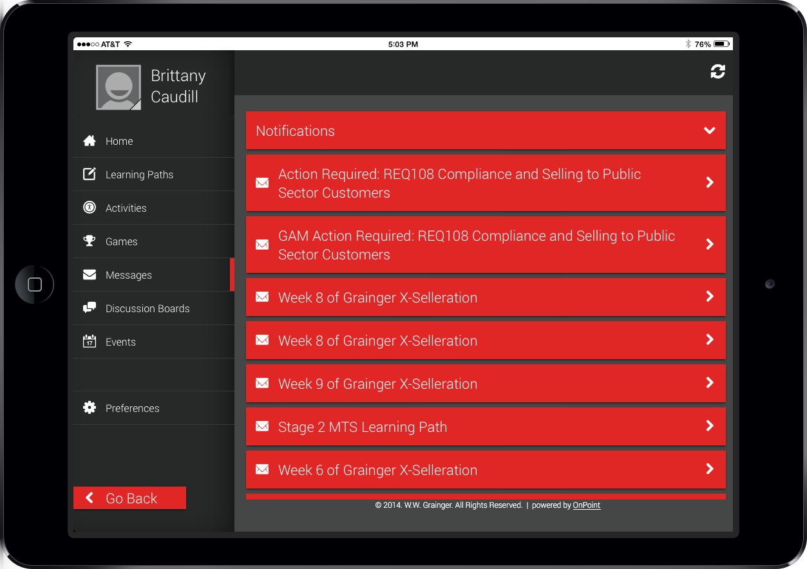Tap the Bluetooth icon in status bar

pyautogui.click(x=688, y=44)
